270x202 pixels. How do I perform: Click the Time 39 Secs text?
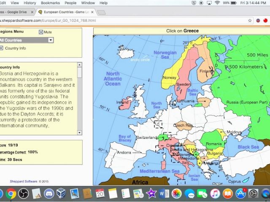point(11,159)
